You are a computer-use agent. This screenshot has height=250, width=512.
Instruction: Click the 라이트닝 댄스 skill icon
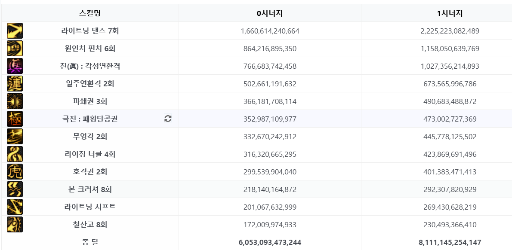tap(15, 31)
